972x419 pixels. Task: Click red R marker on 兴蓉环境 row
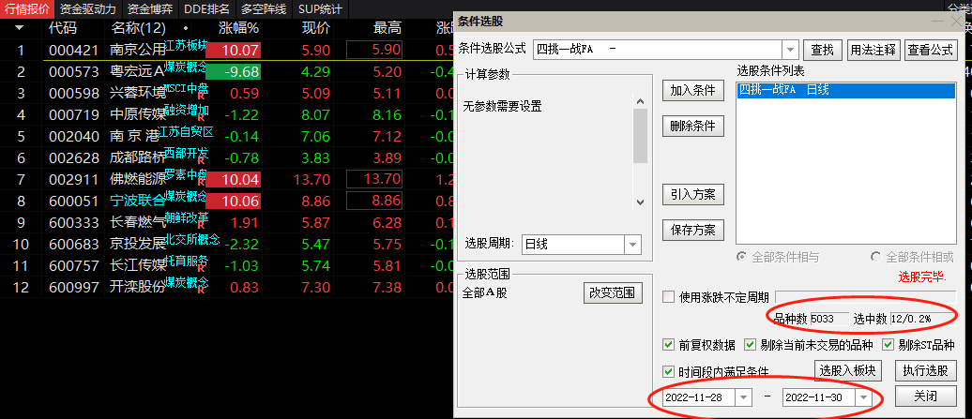point(201,97)
